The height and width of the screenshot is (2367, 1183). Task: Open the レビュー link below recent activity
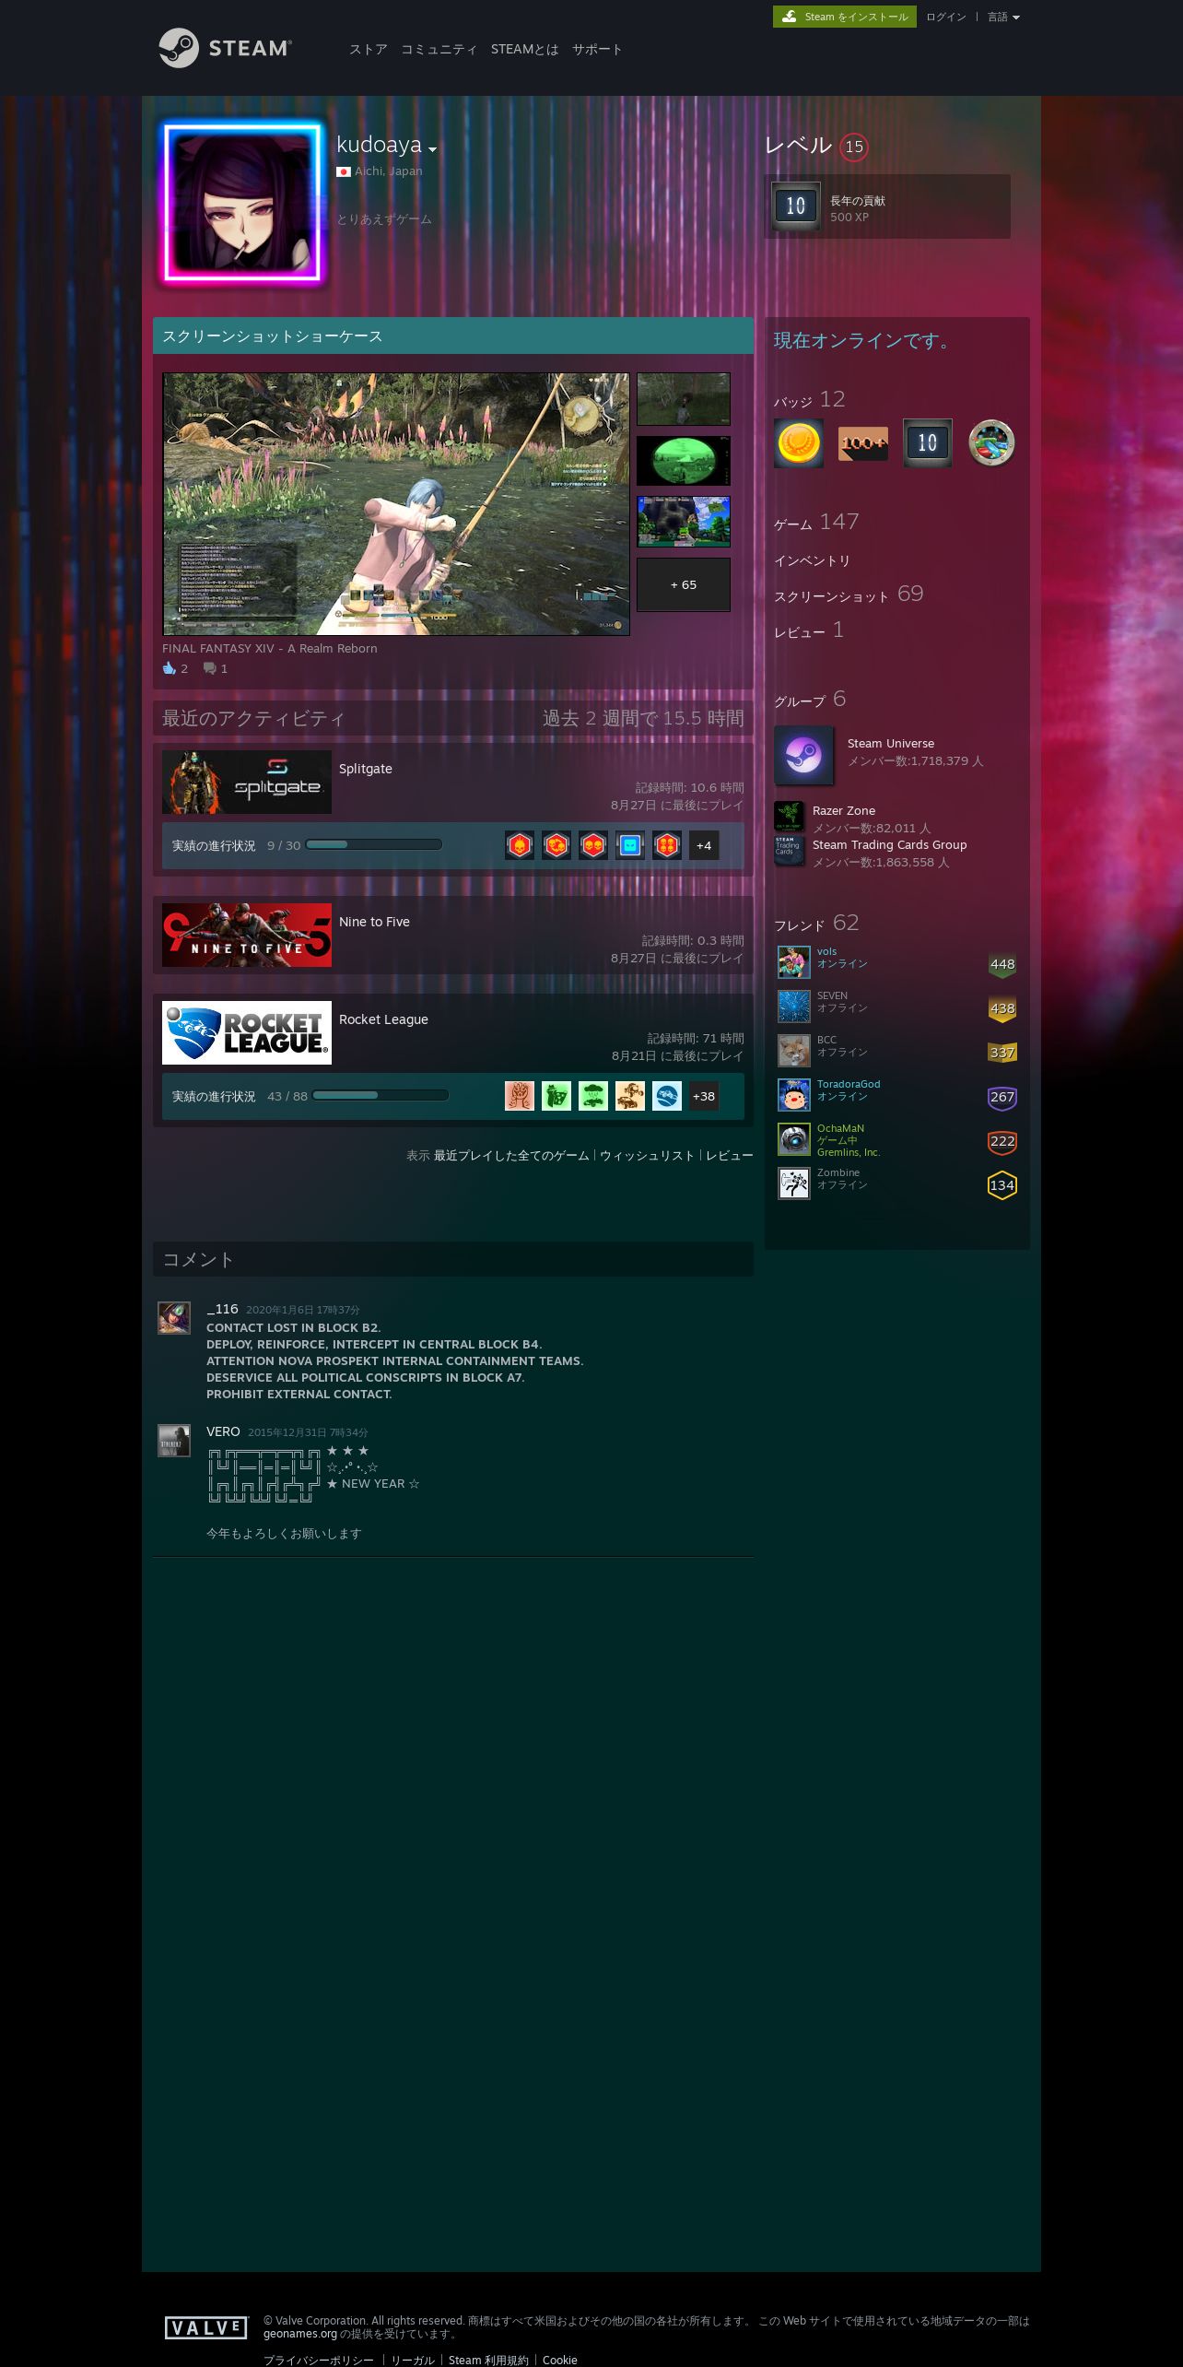coord(730,1155)
